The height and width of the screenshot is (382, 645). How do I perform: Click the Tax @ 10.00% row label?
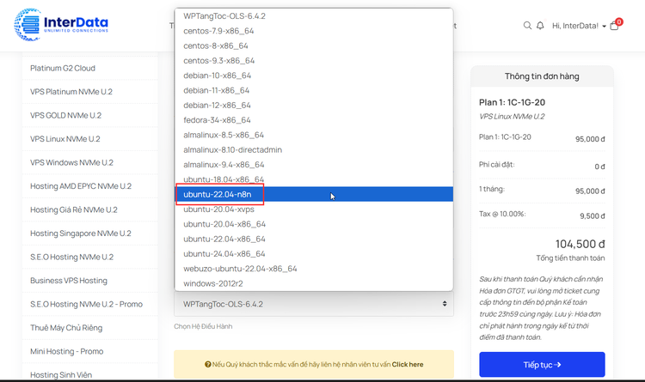coord(502,214)
